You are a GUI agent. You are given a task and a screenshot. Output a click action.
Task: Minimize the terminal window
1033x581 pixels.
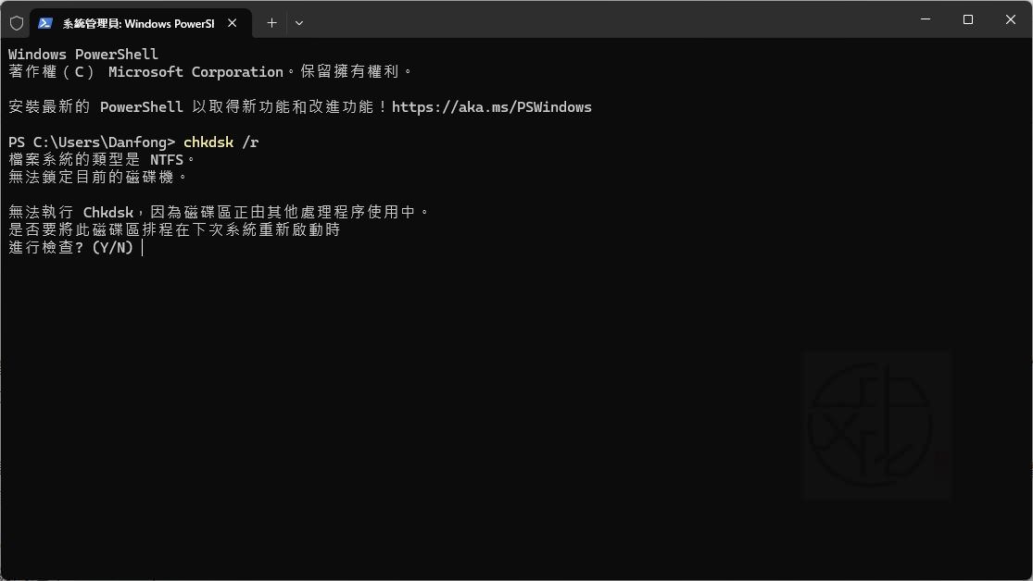tap(926, 19)
